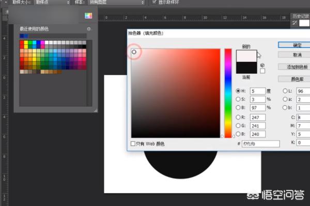Viewport: 310px width, 206px height.
Task: Select the blue B radio under G
Action: (238, 134)
